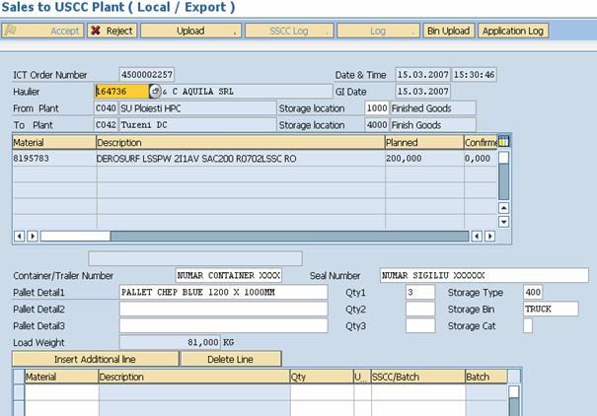The height and width of the screenshot is (416, 597).
Task: Click down arrow on material table vertical scrollbar
Action: (504, 223)
